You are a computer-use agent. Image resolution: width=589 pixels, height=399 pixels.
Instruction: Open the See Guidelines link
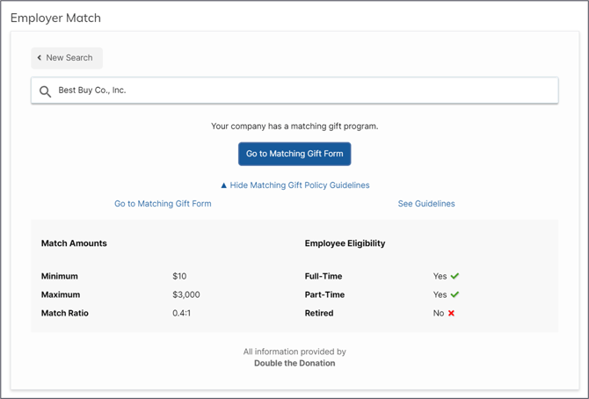click(x=426, y=204)
